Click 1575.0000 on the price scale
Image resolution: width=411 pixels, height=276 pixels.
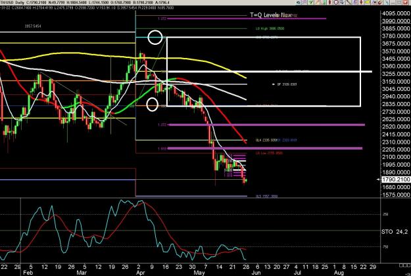396,194
